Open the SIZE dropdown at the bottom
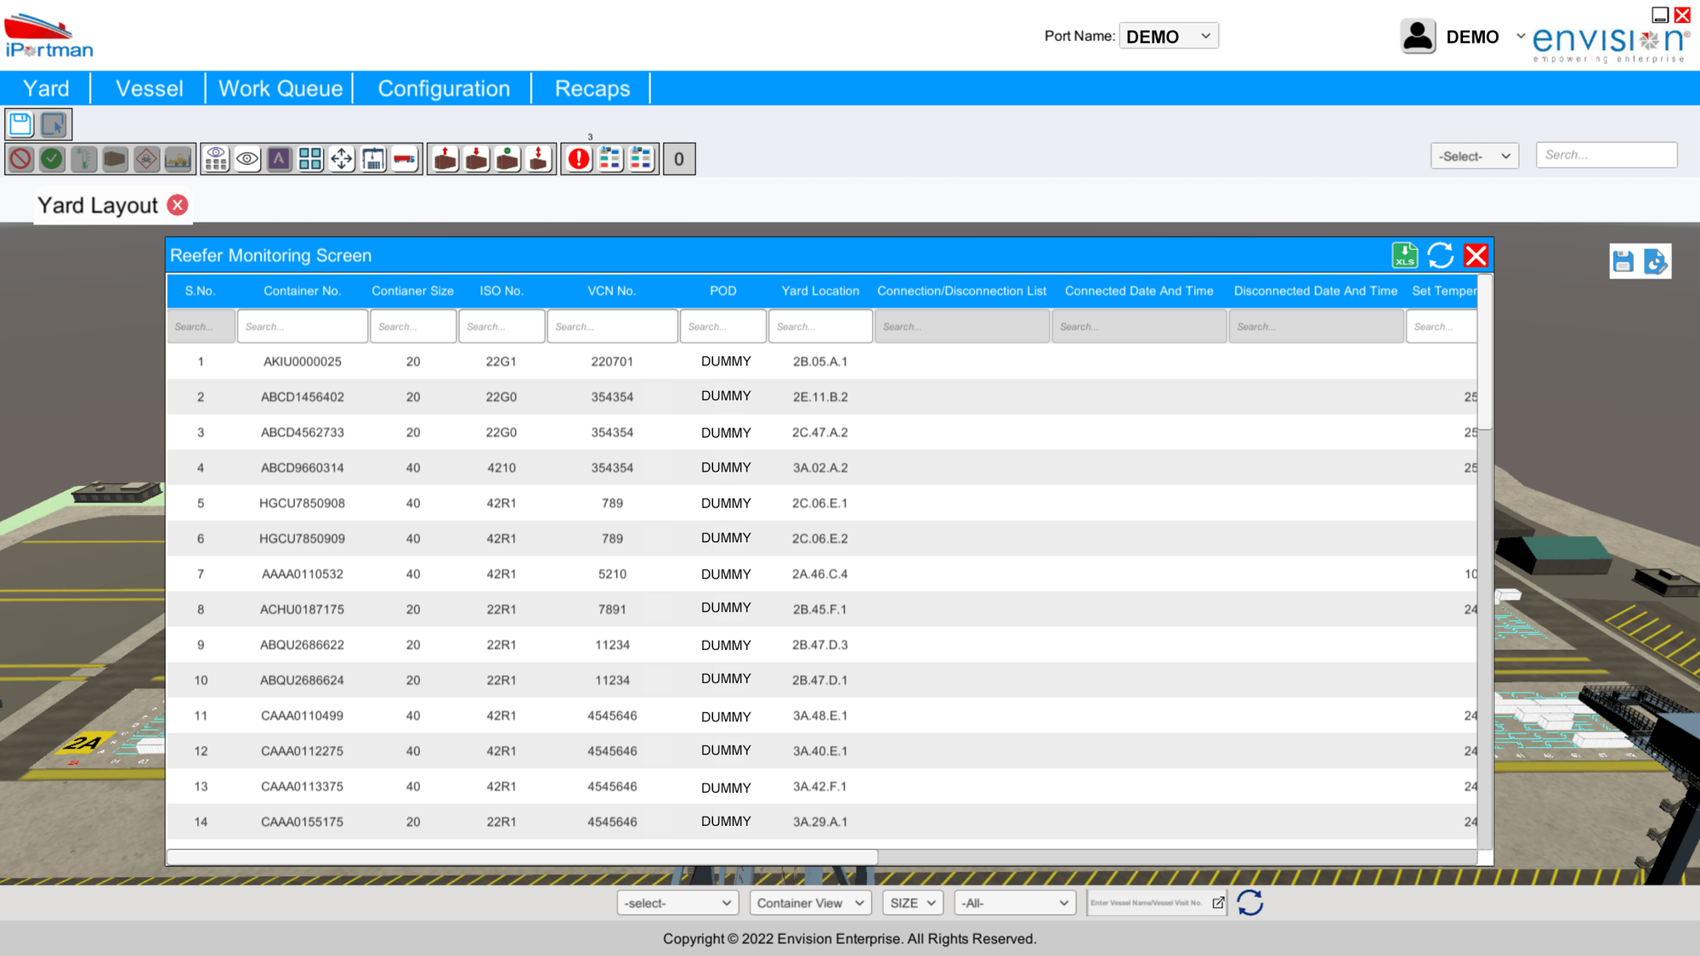 [912, 902]
